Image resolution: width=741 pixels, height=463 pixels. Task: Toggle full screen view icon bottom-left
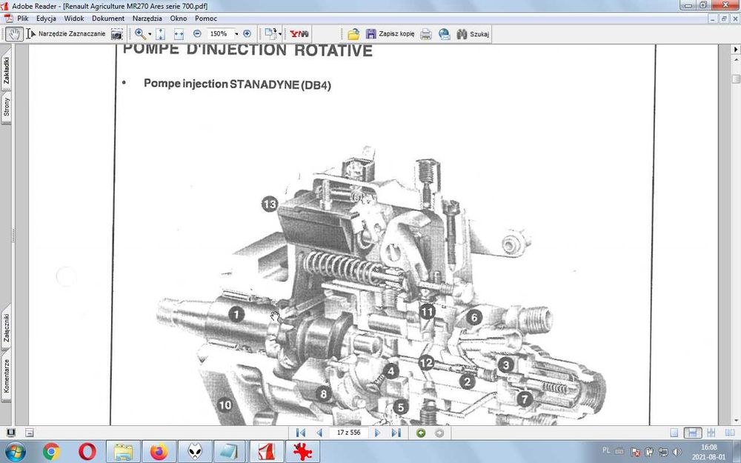coord(11,433)
